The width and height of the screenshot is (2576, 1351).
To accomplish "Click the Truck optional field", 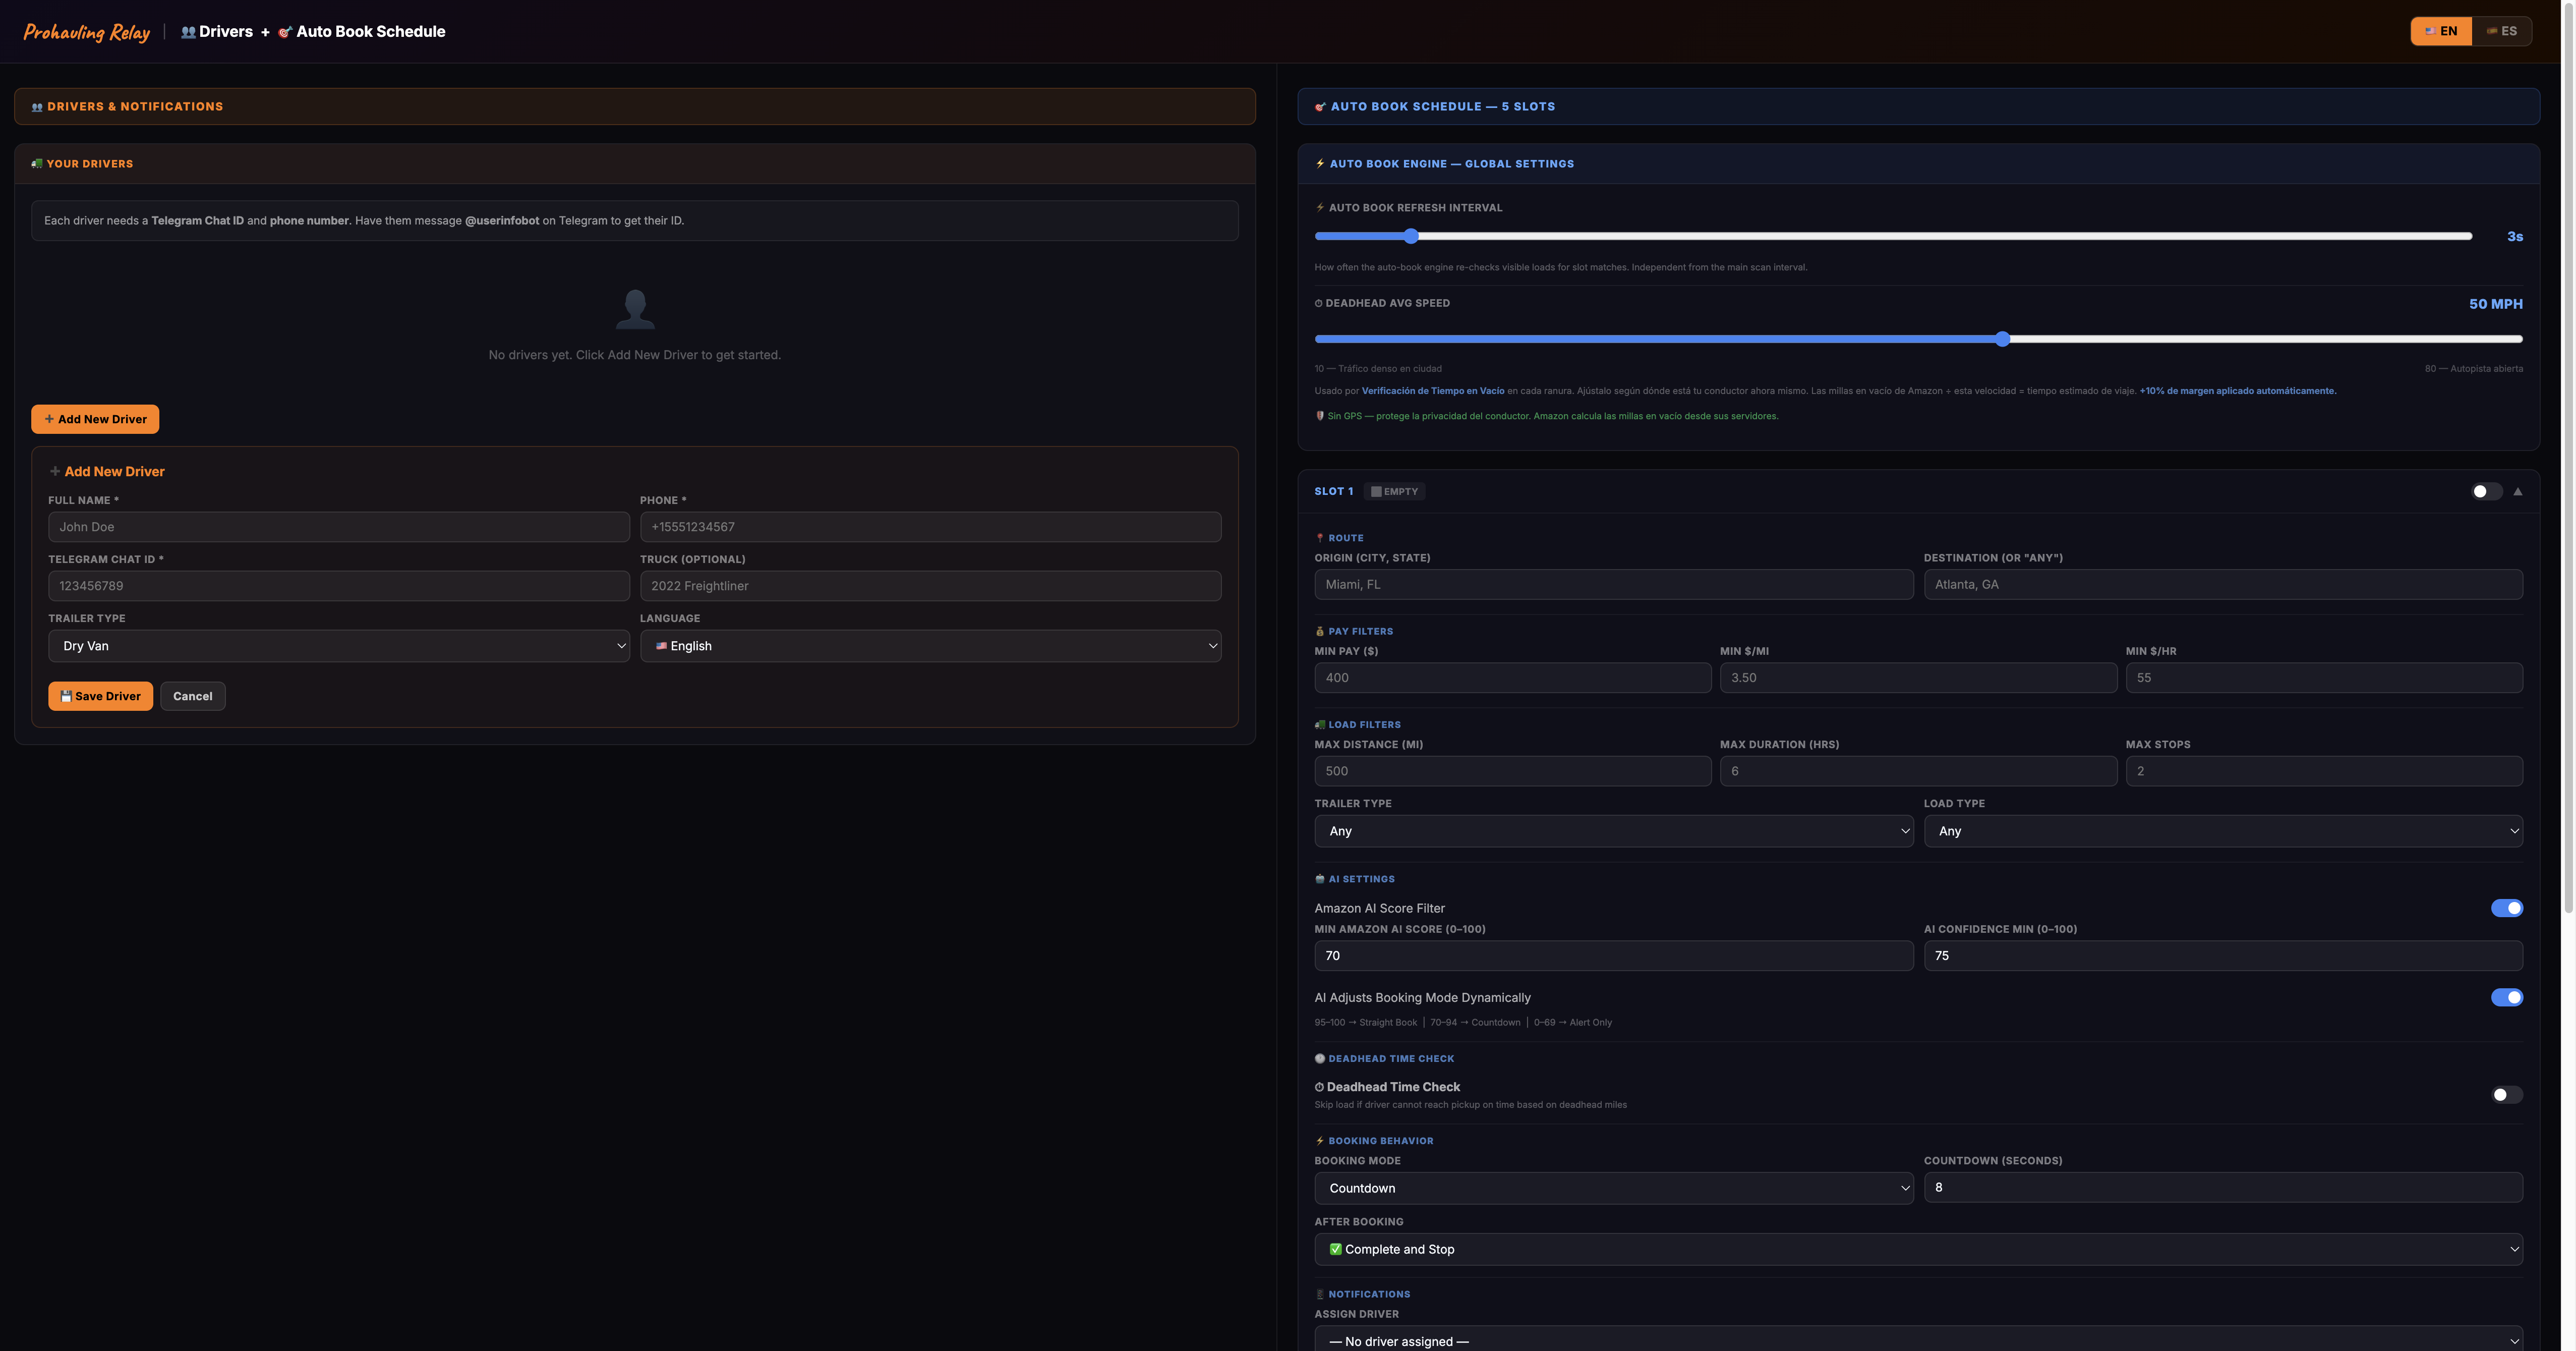I will [x=931, y=586].
